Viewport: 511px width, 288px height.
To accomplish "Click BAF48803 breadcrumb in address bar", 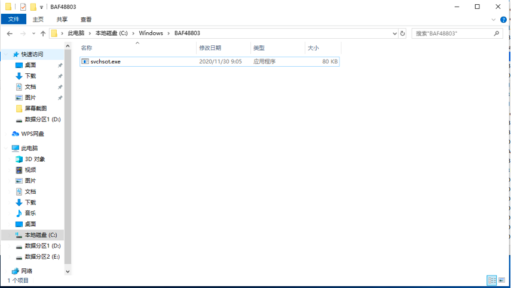I will 187,33.
